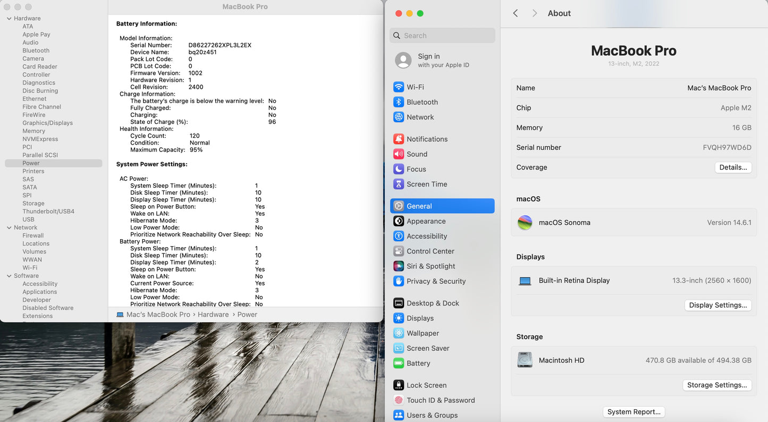Sign in with your Apple ID
This screenshot has width=768, height=422.
pos(443,60)
